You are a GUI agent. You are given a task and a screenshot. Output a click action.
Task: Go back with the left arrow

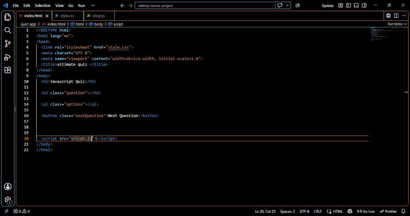click(x=123, y=5)
